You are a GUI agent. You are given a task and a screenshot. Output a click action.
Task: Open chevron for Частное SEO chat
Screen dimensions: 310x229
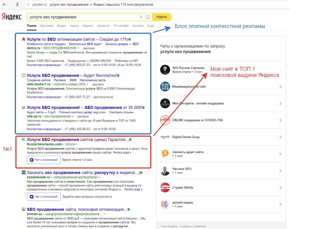pyautogui.click(x=281, y=171)
